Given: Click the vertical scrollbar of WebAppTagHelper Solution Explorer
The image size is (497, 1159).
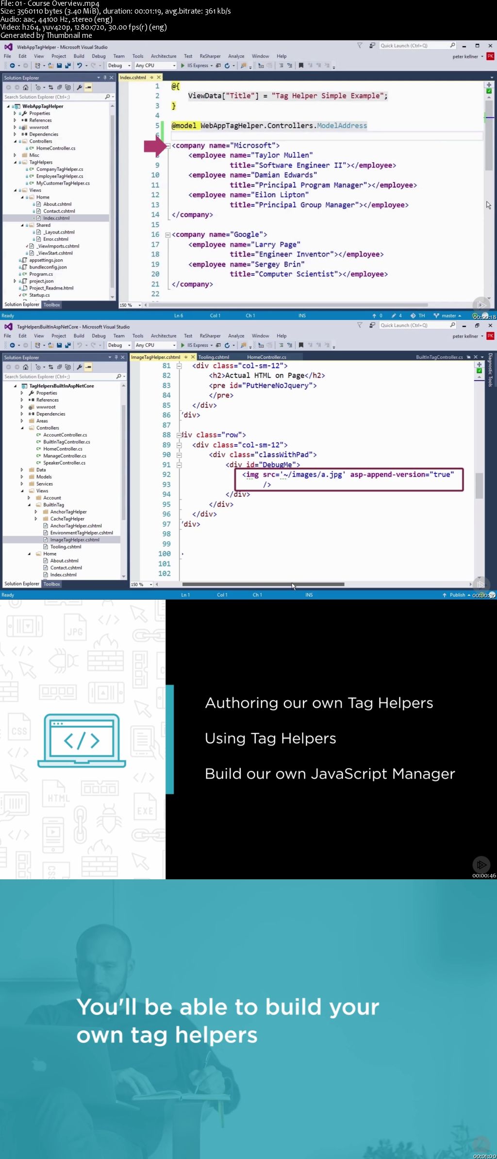Looking at the screenshot, I should pos(113,202).
